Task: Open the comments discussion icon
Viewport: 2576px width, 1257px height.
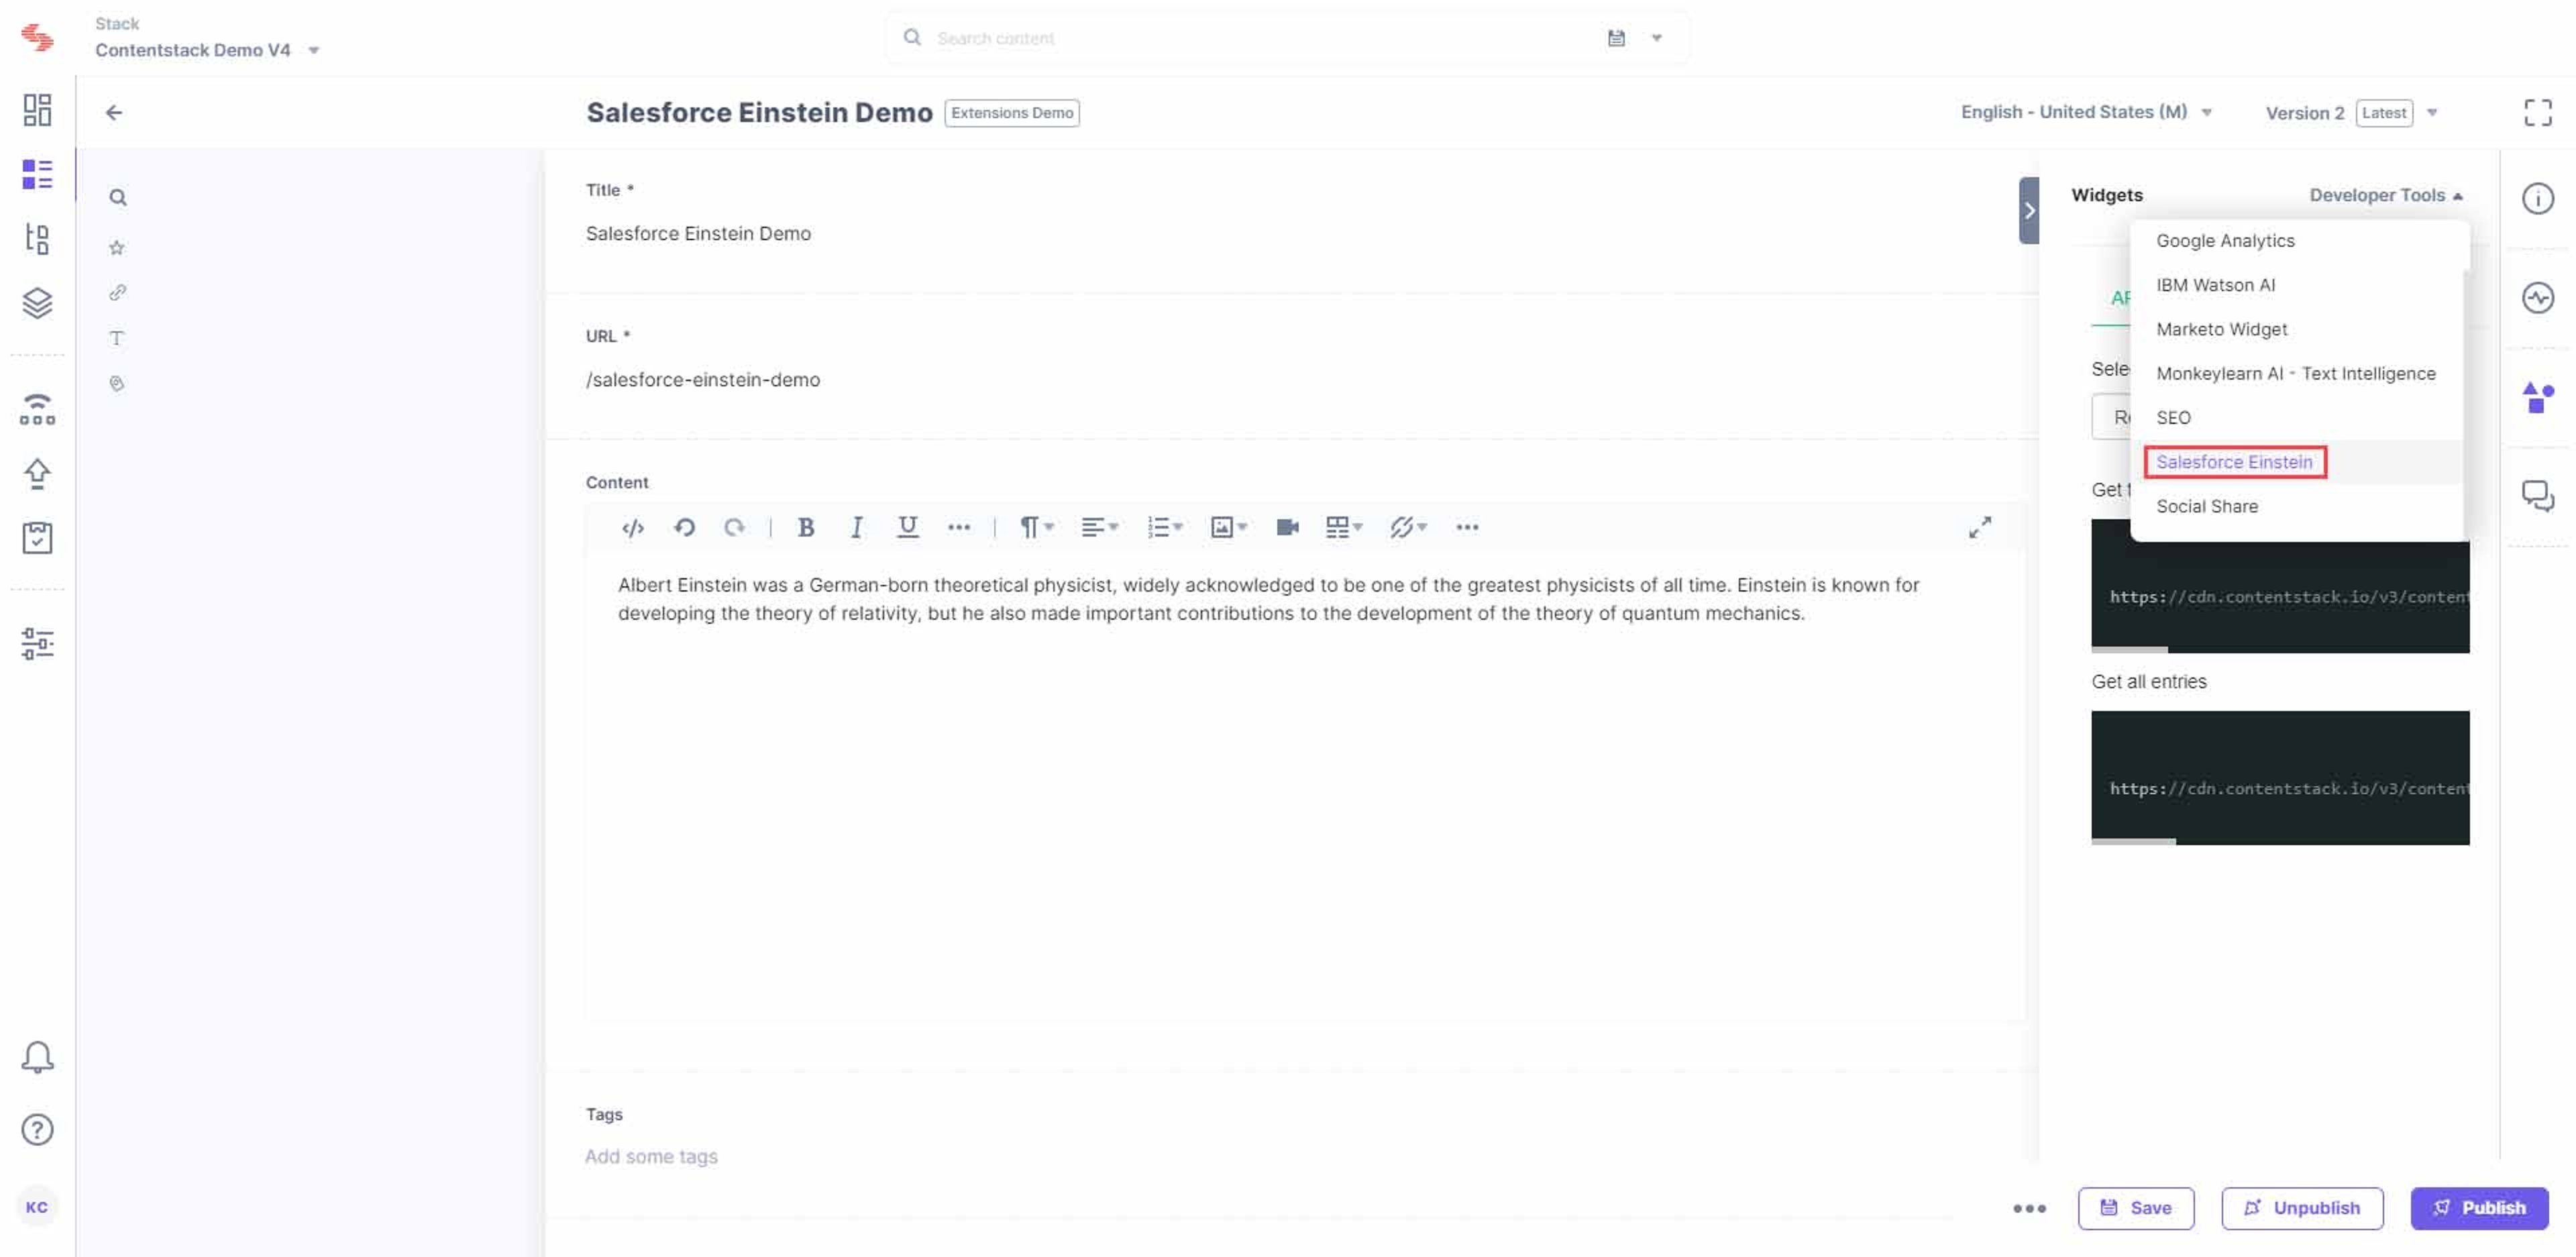Action: tap(2537, 496)
